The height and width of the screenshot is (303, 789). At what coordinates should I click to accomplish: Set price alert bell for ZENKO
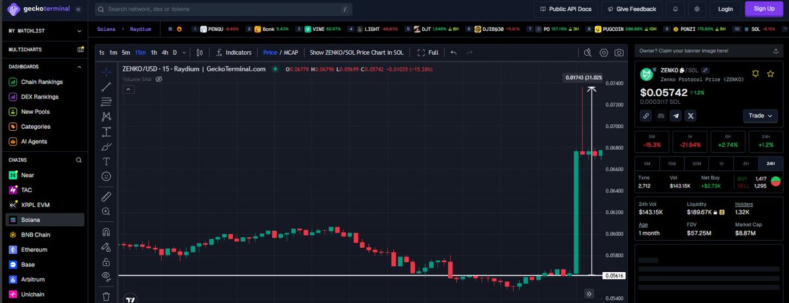(x=756, y=74)
